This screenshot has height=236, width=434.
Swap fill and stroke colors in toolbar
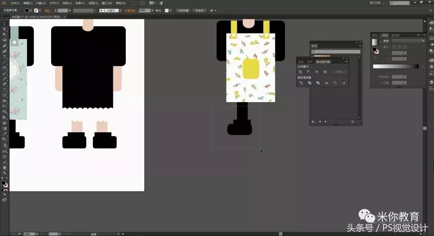point(7,178)
